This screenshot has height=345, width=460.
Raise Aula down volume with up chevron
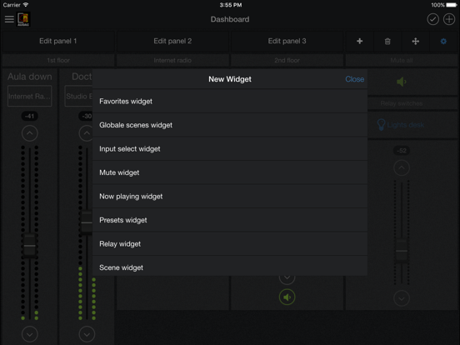point(30,133)
